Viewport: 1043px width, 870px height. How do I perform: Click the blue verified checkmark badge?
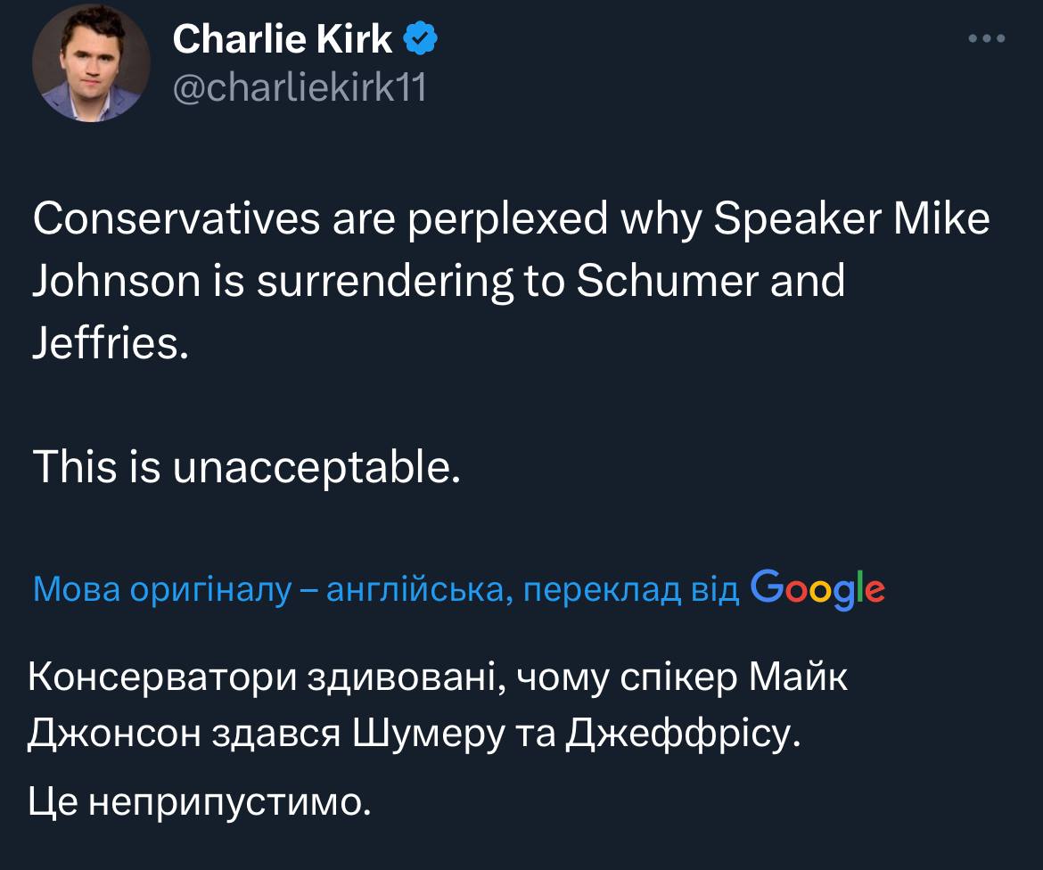click(420, 39)
